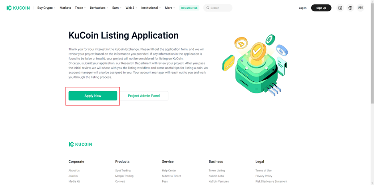Viewport: 374px width, 185px height.
Task: Click the Log In link
Action: click(302, 8)
